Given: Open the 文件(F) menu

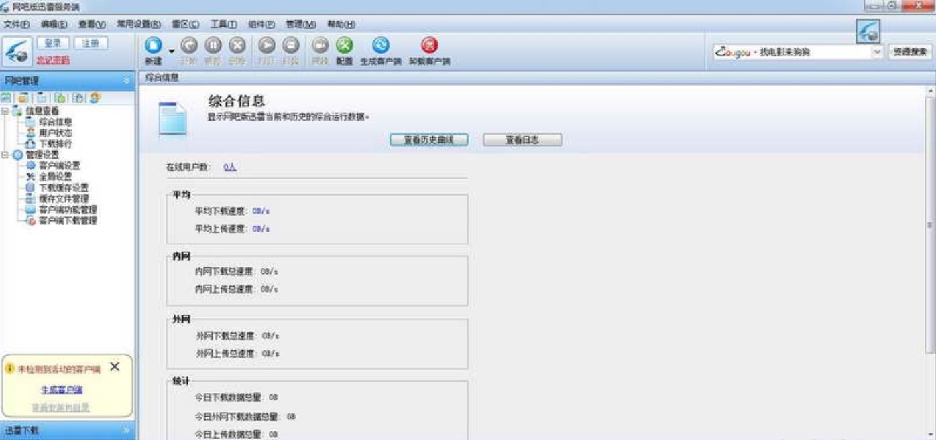Looking at the screenshot, I should [17, 24].
